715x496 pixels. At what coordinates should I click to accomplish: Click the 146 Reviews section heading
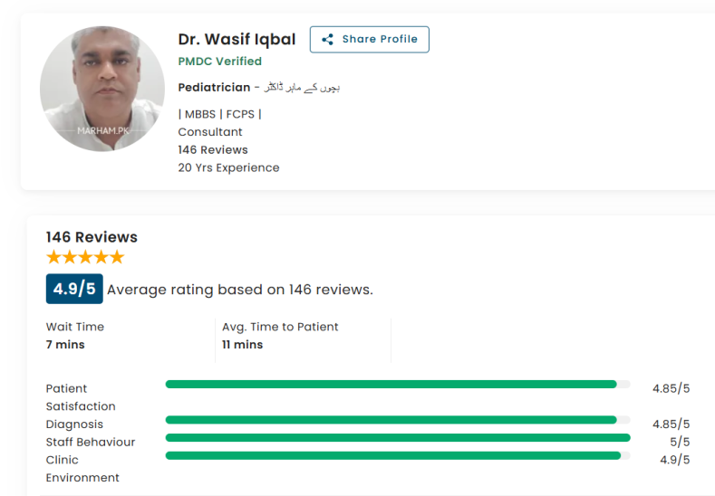[x=92, y=237]
